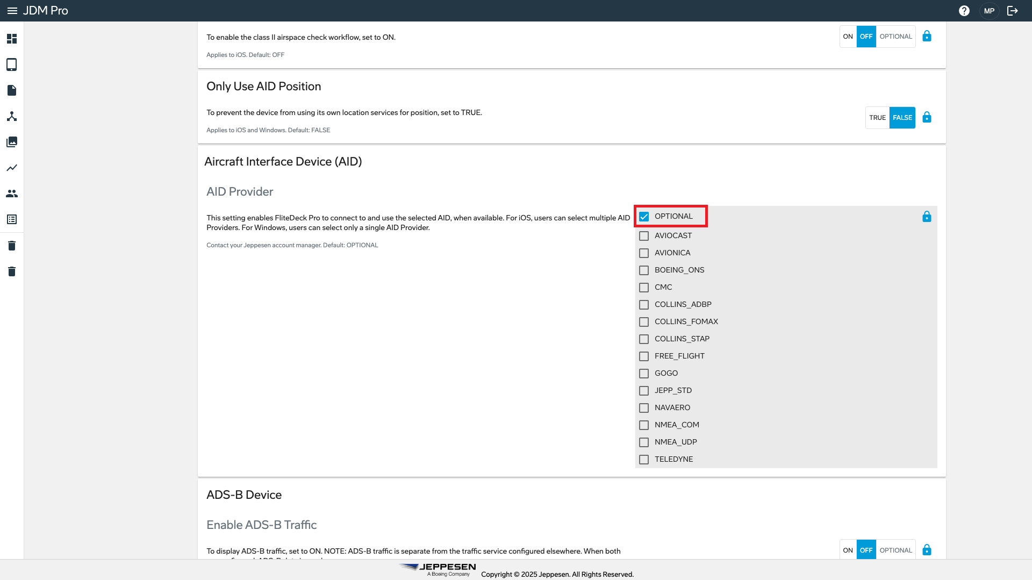Set class II airspace check to OFF
Screen dimensions: 1032x580
pos(866,37)
